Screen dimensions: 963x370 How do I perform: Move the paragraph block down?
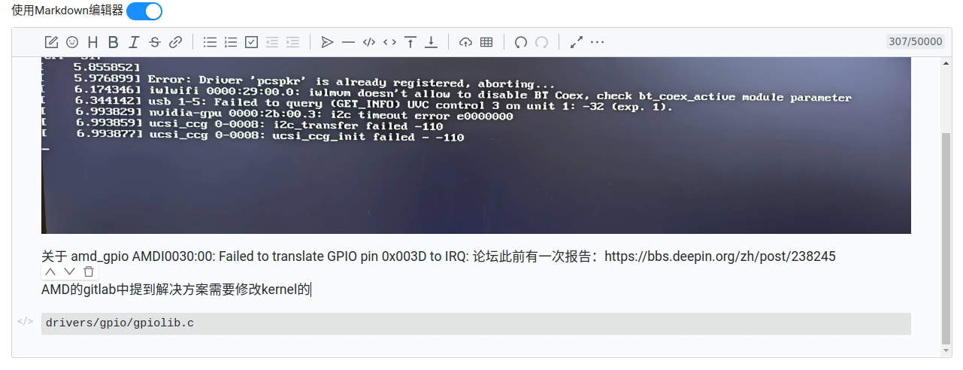(69, 271)
